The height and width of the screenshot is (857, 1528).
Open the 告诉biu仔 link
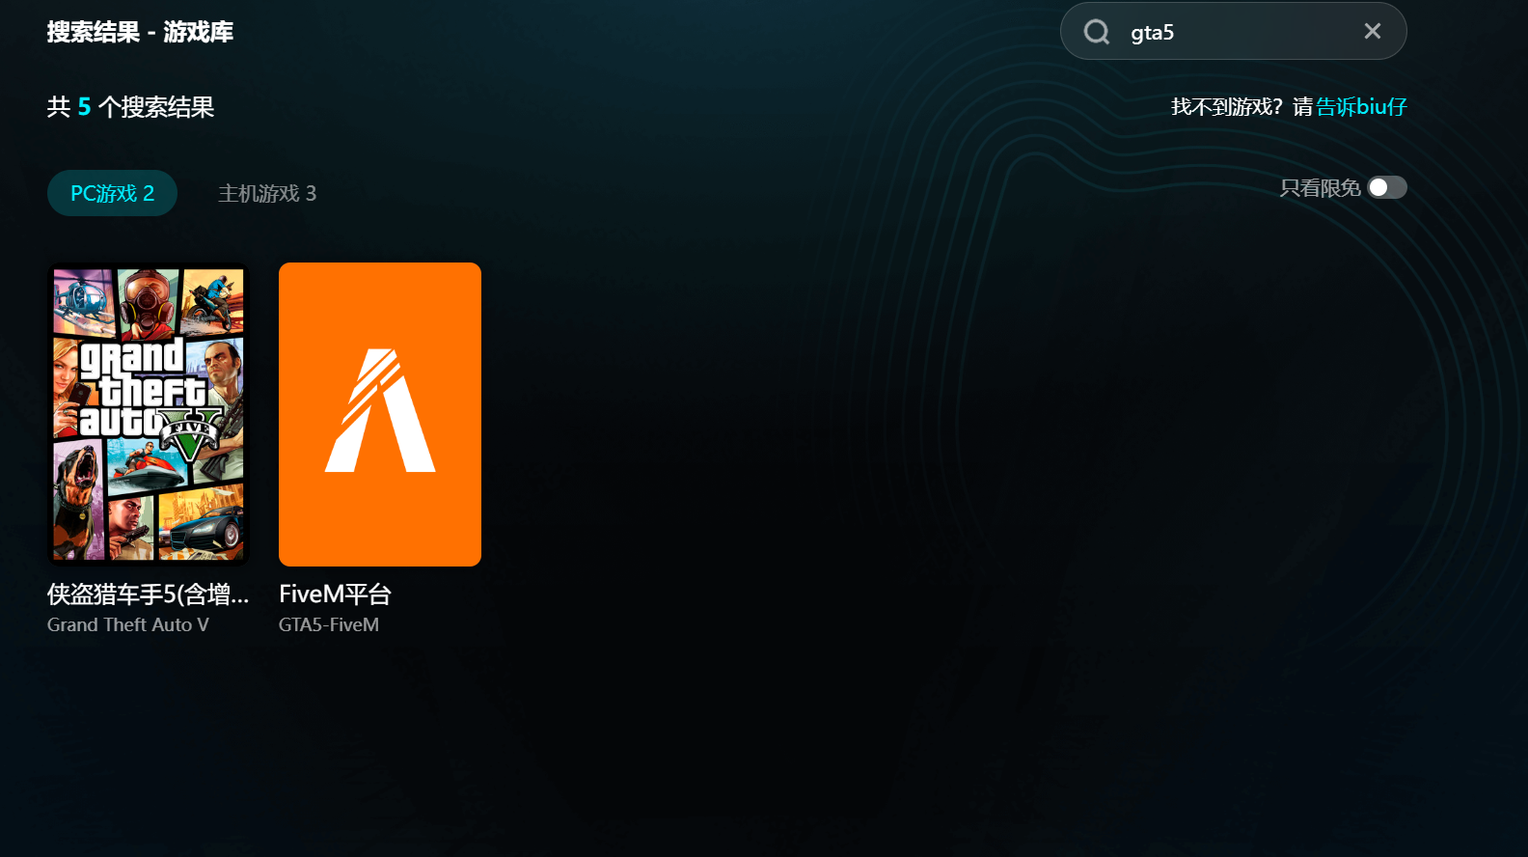[x=1362, y=106]
